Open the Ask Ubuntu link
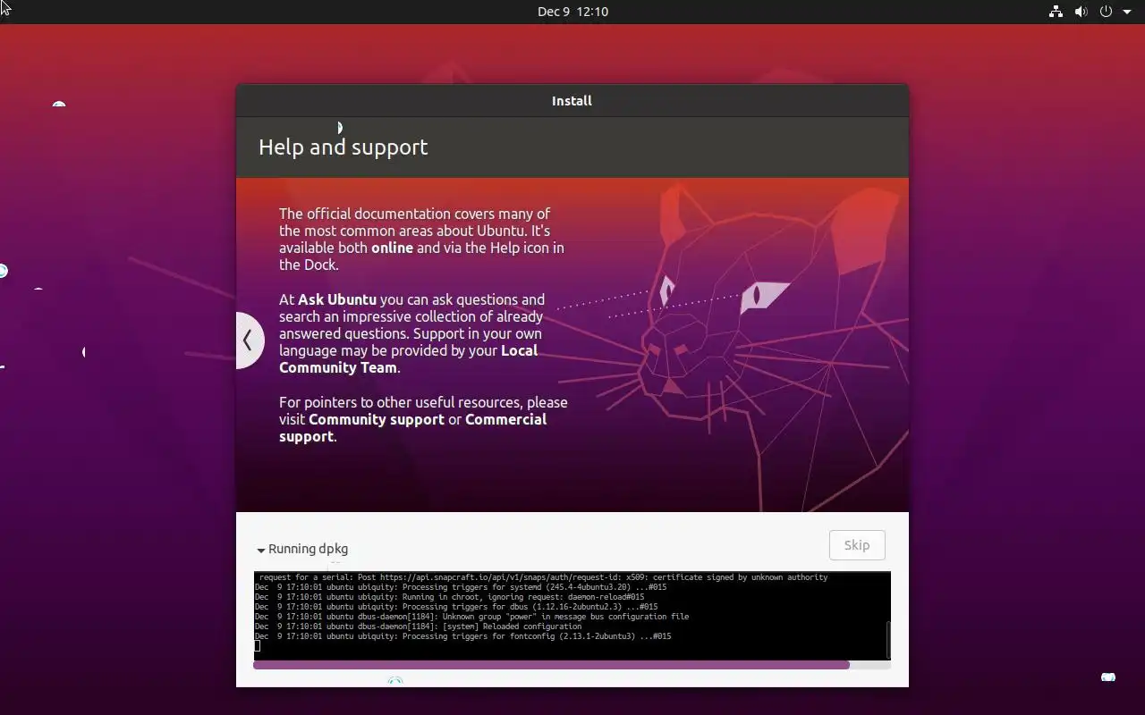 (337, 299)
